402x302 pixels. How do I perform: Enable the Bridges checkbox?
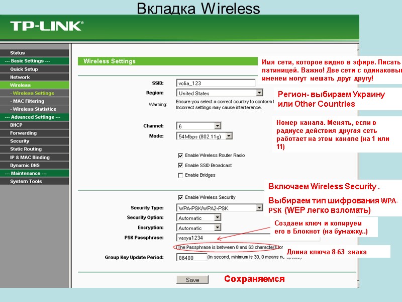click(180, 175)
